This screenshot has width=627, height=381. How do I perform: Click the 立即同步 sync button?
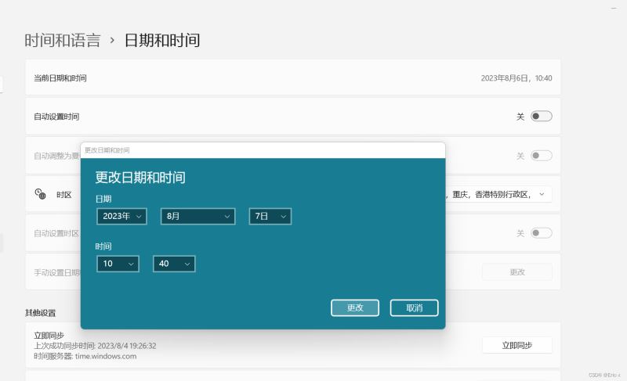point(517,345)
